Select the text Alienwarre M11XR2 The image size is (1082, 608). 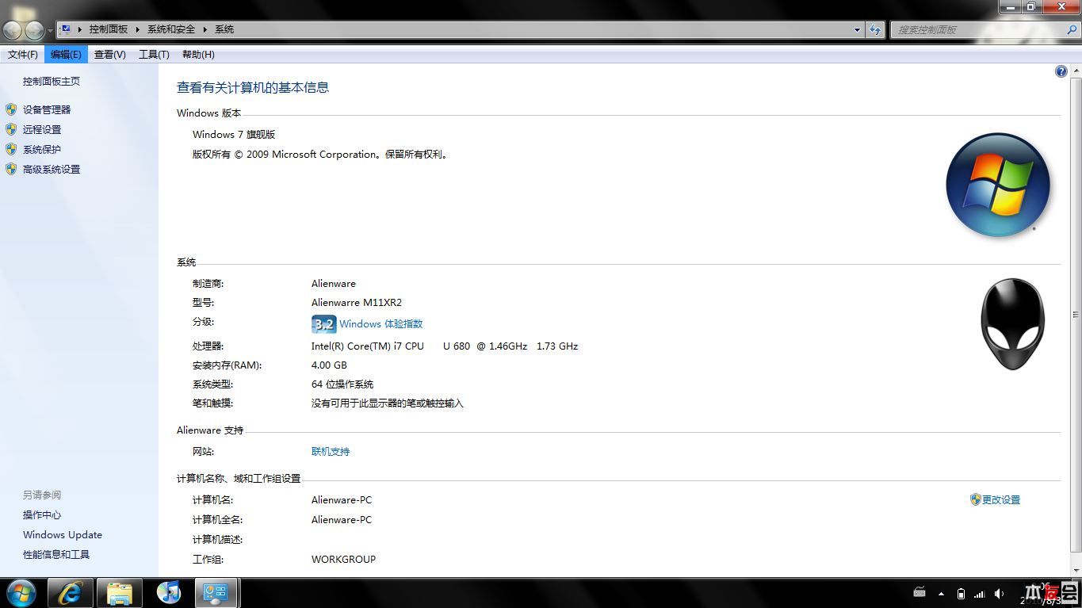(x=357, y=303)
